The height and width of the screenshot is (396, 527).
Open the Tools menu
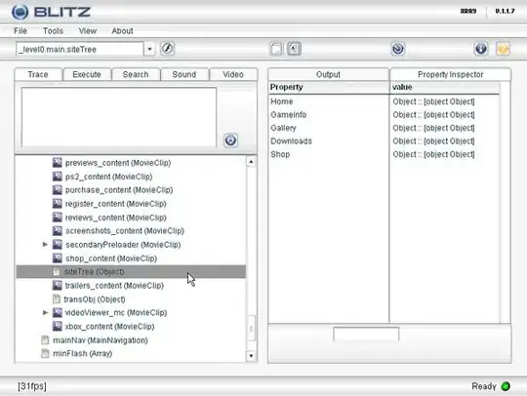pyautogui.click(x=53, y=31)
